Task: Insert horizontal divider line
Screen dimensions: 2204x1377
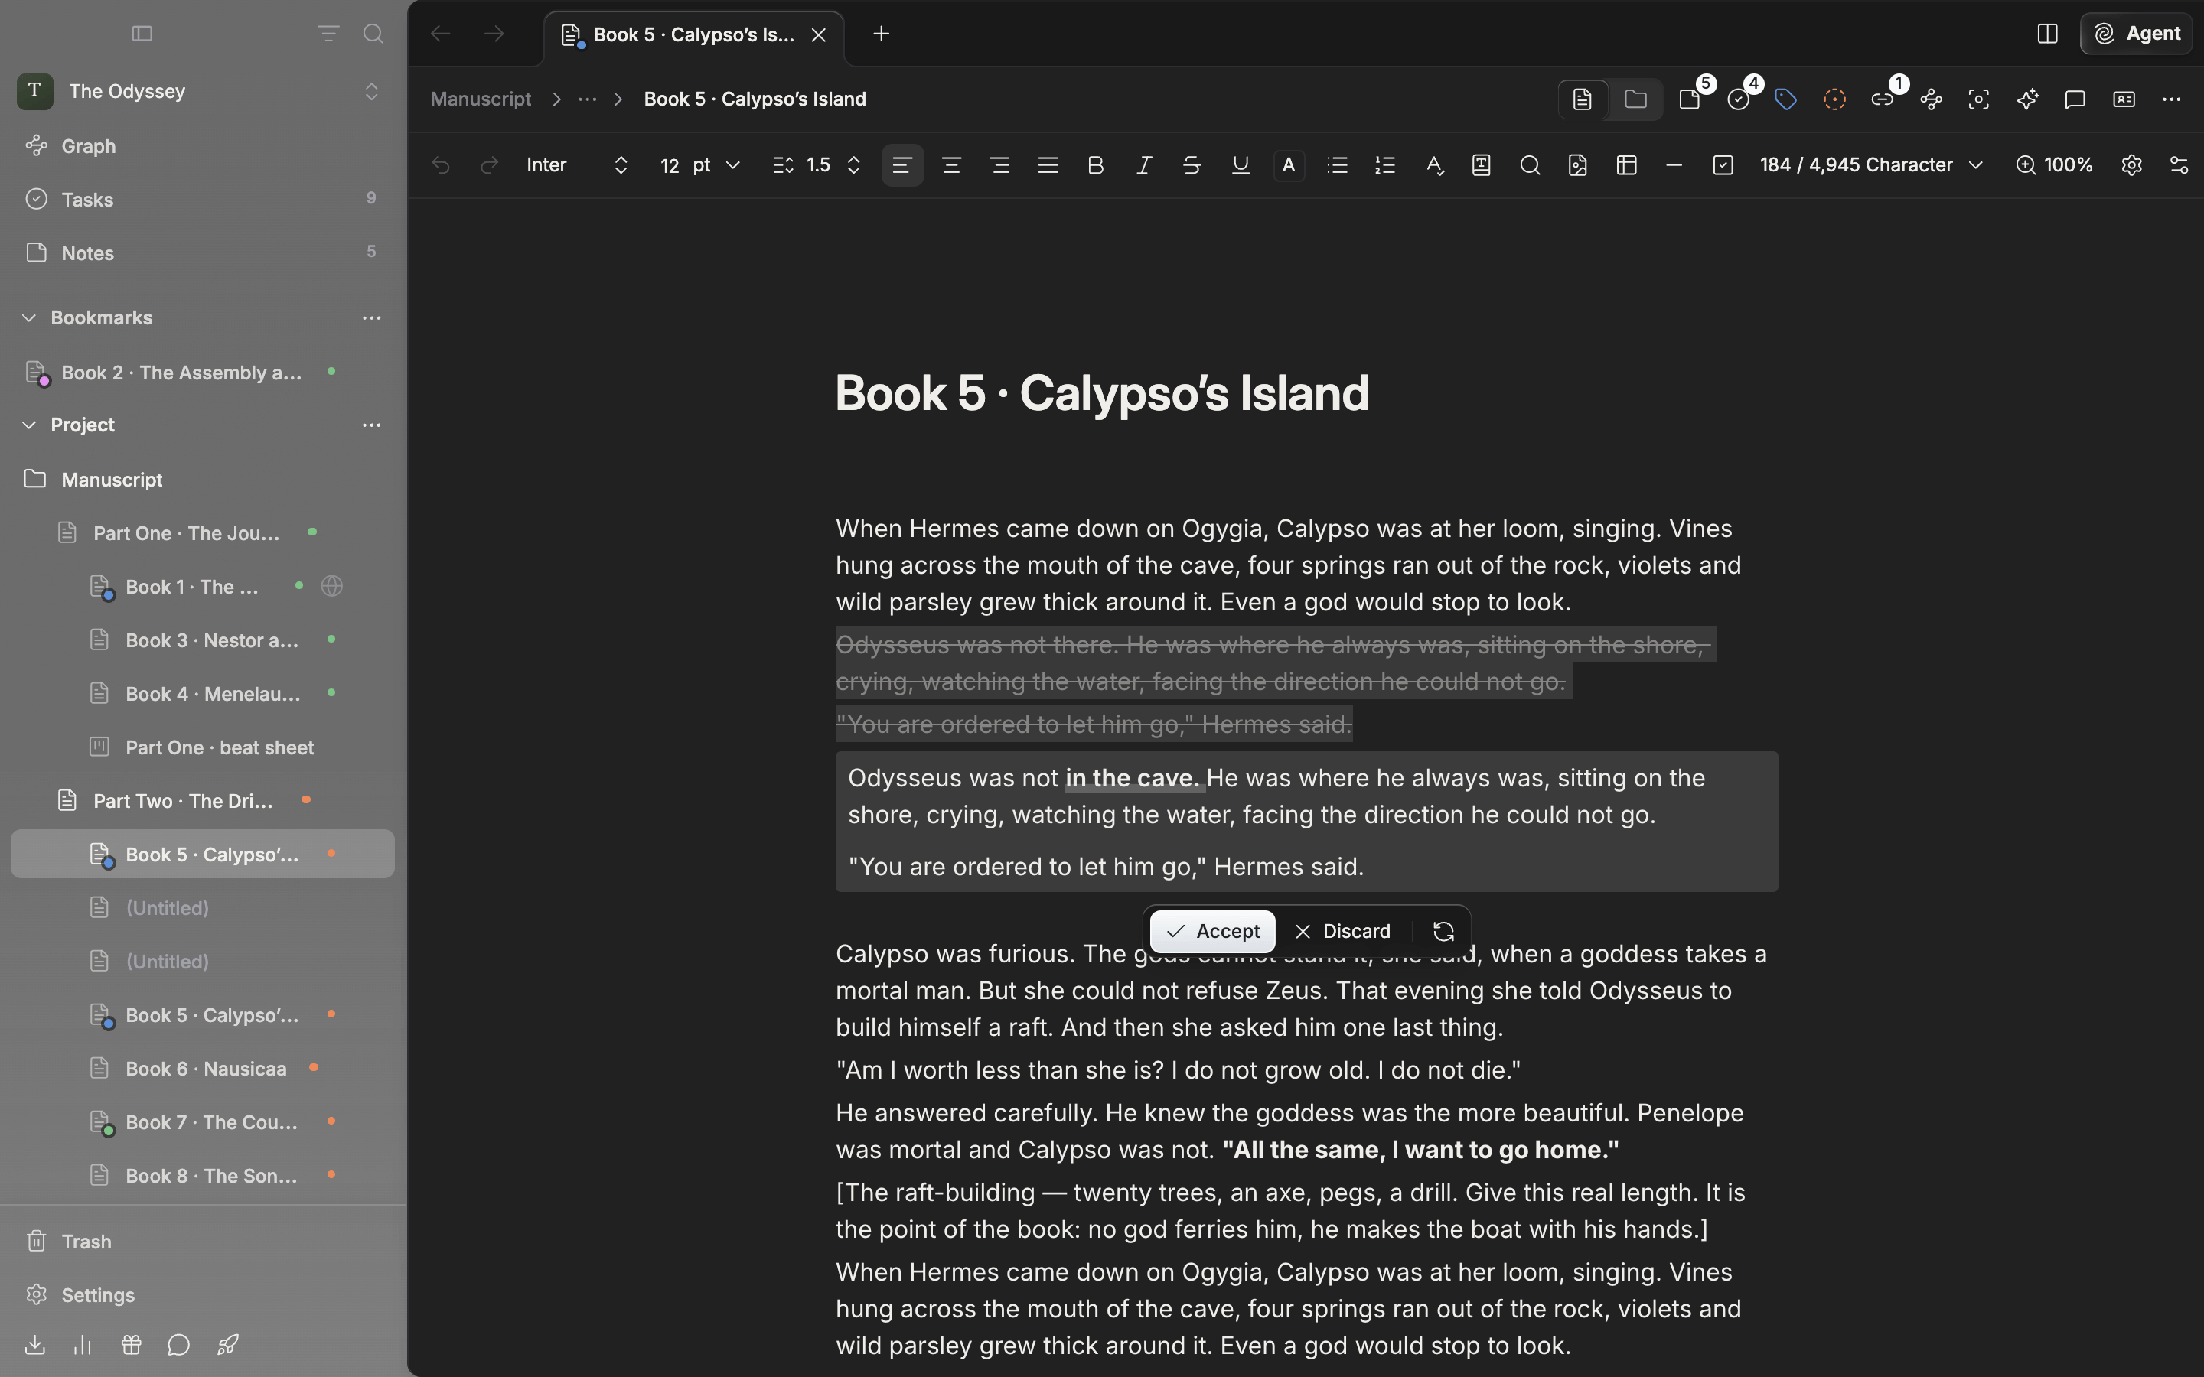Action: (x=1674, y=164)
